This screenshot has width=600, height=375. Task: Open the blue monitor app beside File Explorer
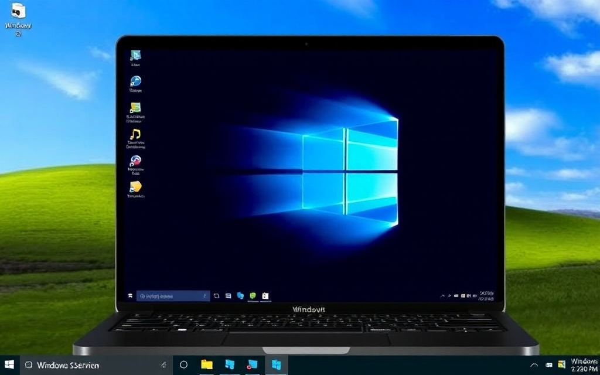(x=230, y=364)
